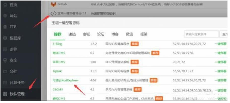Click the code brackets icon for 宝塔一键部署源码
The height and width of the screenshot is (103, 230).
coord(53,13)
